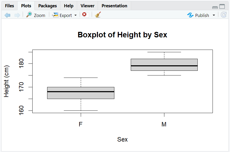Screen dimensions: 230x152
Task: Switch to the Help tab
Action: (x=69, y=5)
